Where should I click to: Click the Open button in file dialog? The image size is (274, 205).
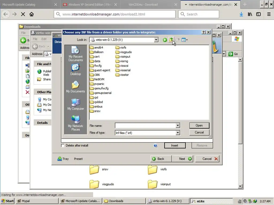(x=199, y=125)
